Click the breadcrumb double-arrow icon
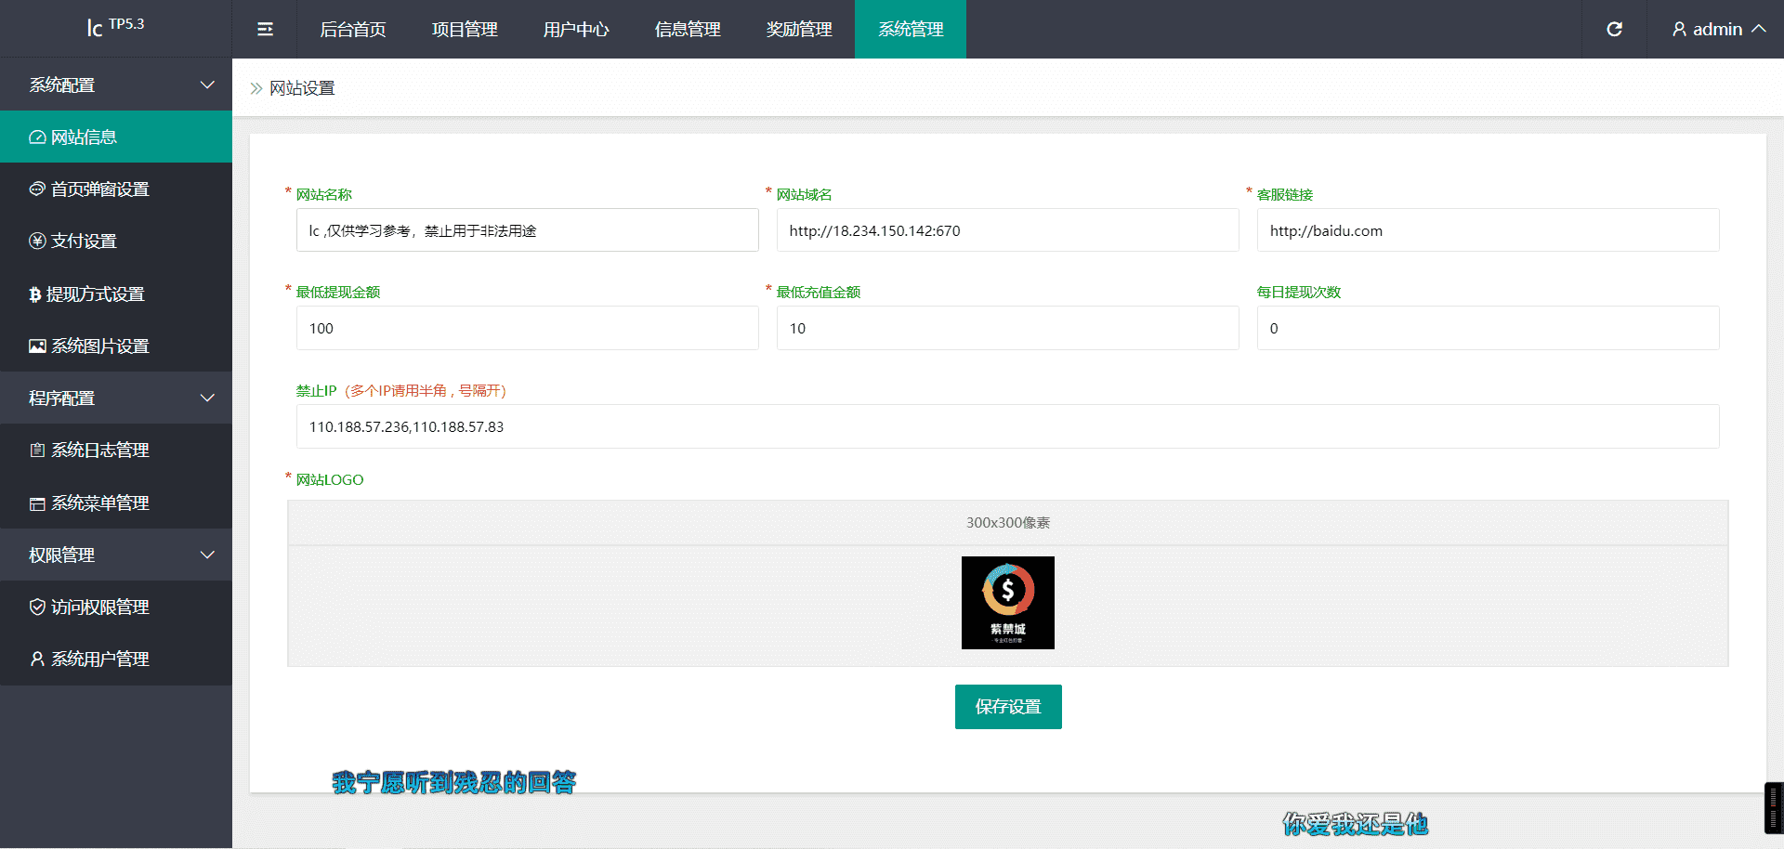The image size is (1784, 849). click(x=256, y=88)
